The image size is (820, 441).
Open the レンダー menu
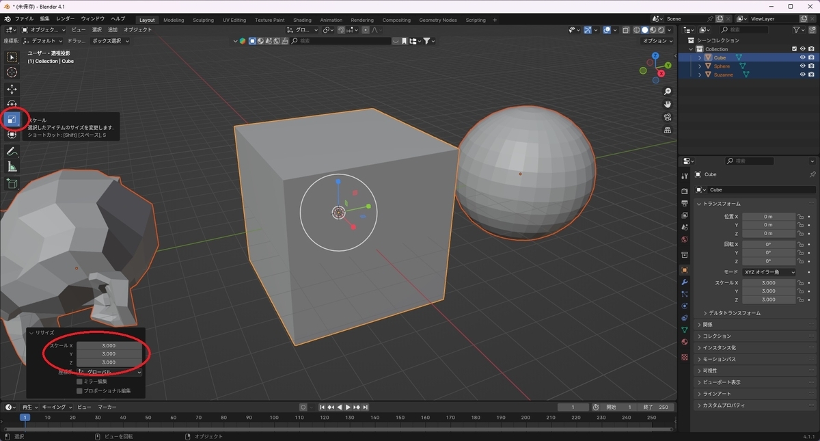pyautogui.click(x=66, y=18)
